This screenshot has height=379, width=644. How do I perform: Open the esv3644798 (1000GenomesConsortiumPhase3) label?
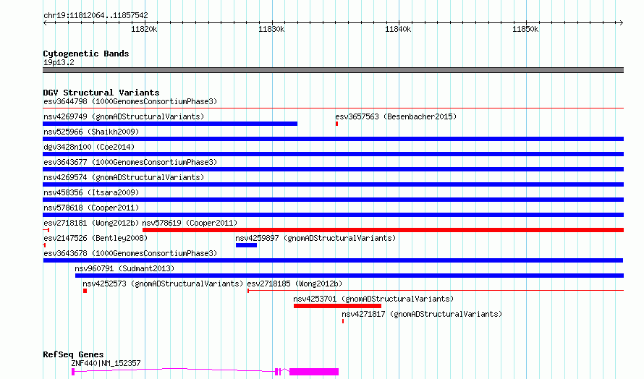click(x=130, y=101)
